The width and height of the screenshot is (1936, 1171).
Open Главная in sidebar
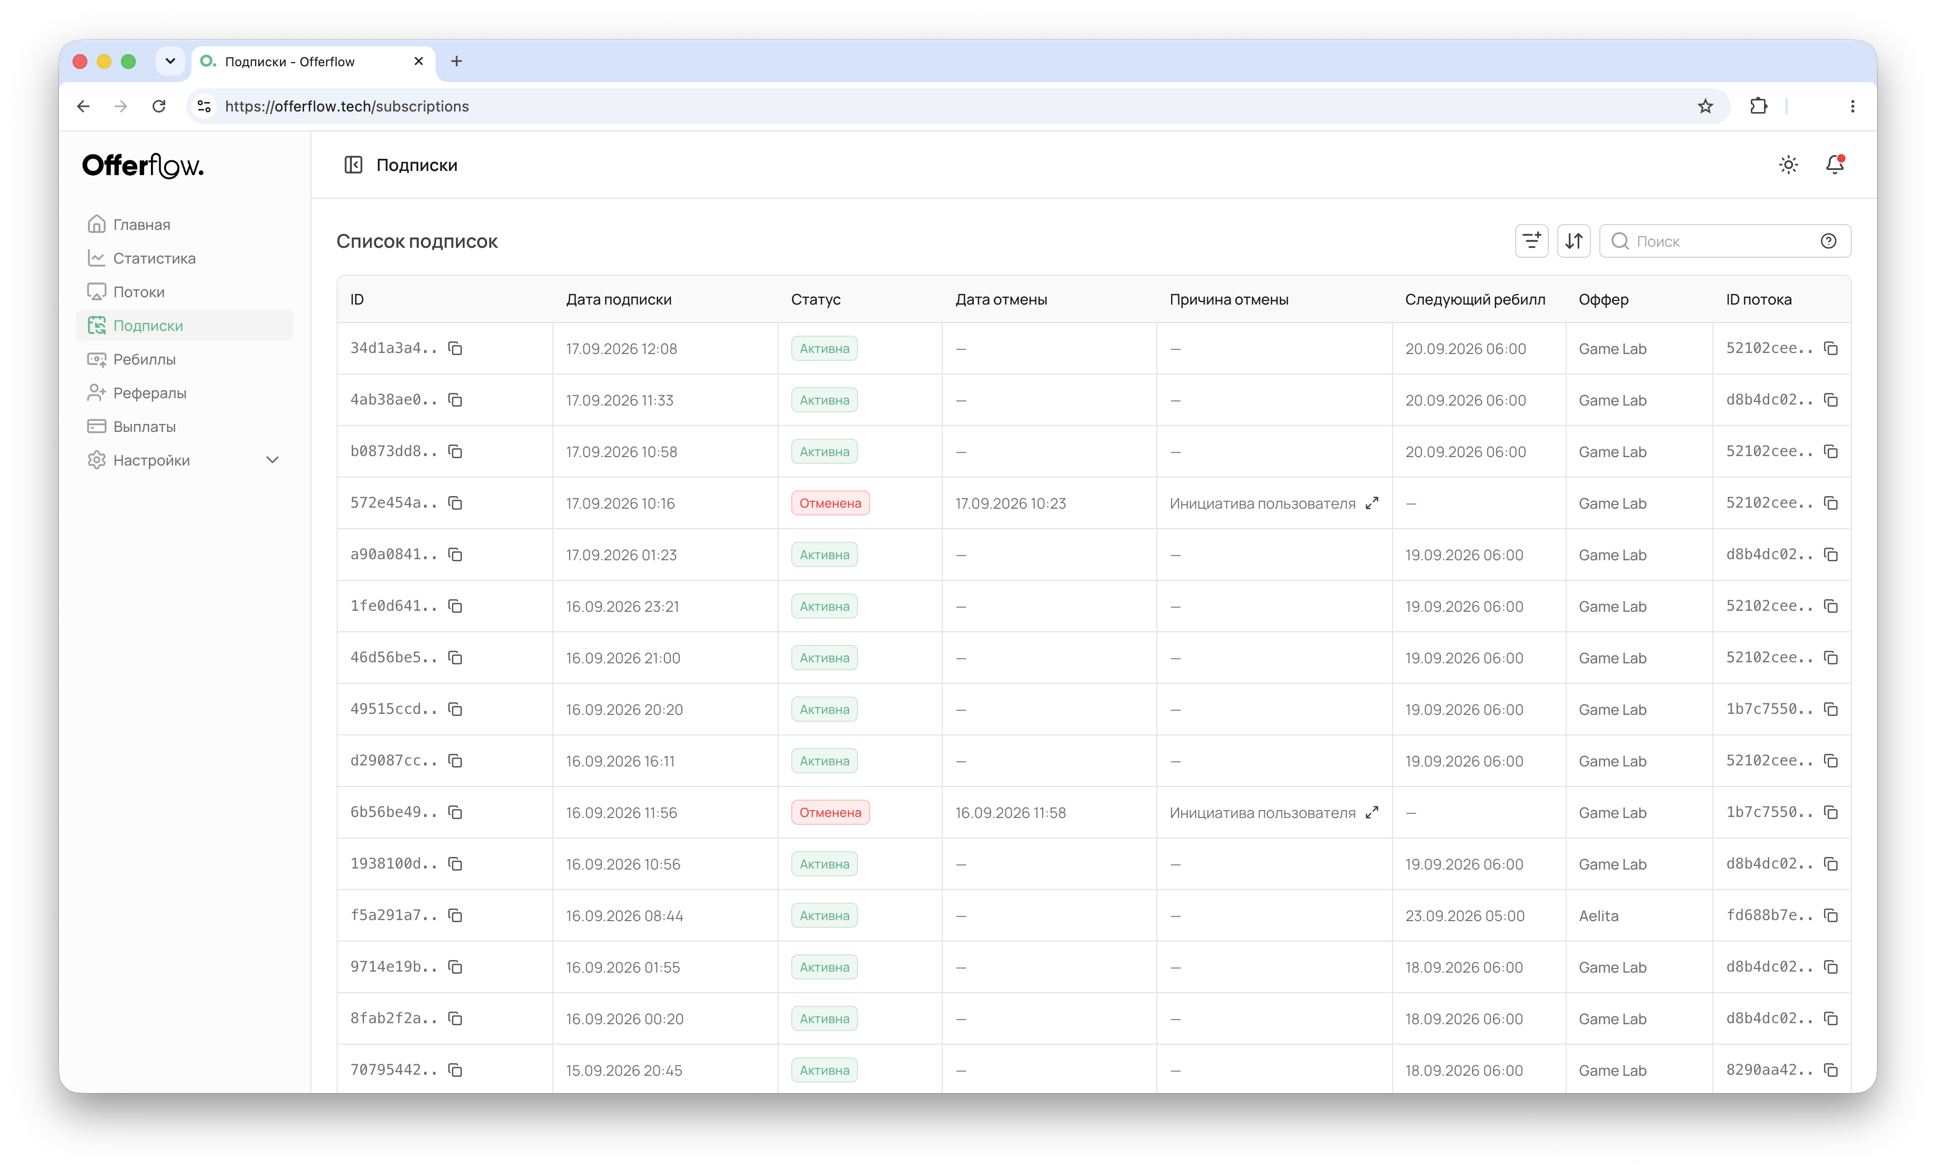pos(185,225)
